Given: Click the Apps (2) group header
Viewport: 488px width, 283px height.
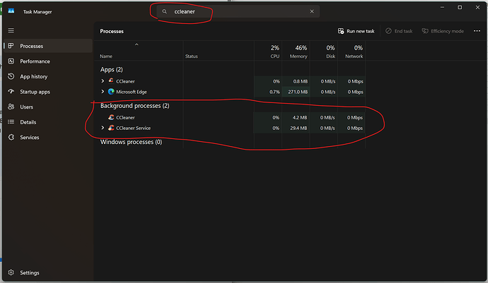Looking at the screenshot, I should (112, 70).
